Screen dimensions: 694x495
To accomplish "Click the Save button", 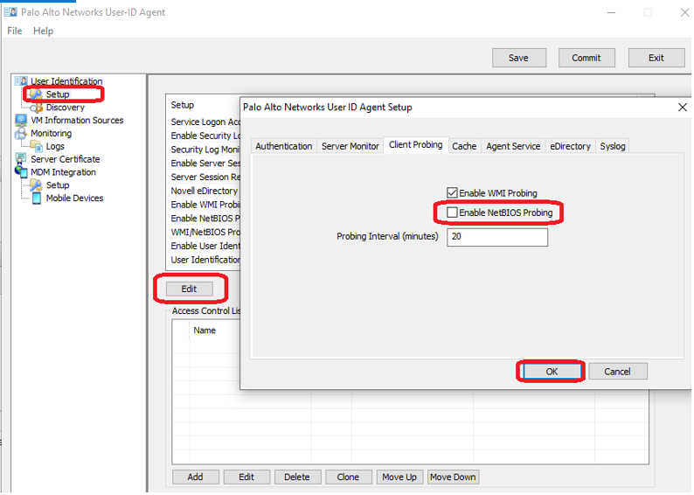I will point(518,58).
